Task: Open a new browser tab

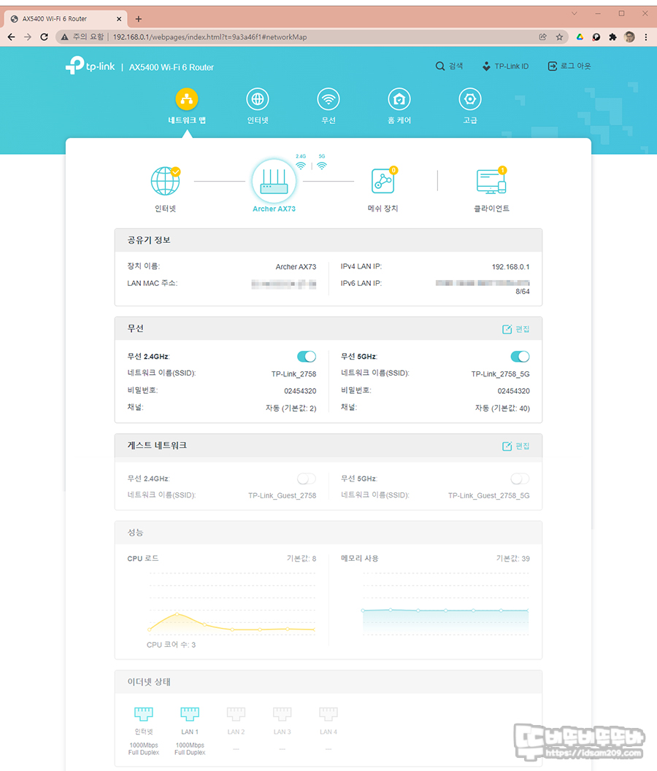Action: click(138, 19)
